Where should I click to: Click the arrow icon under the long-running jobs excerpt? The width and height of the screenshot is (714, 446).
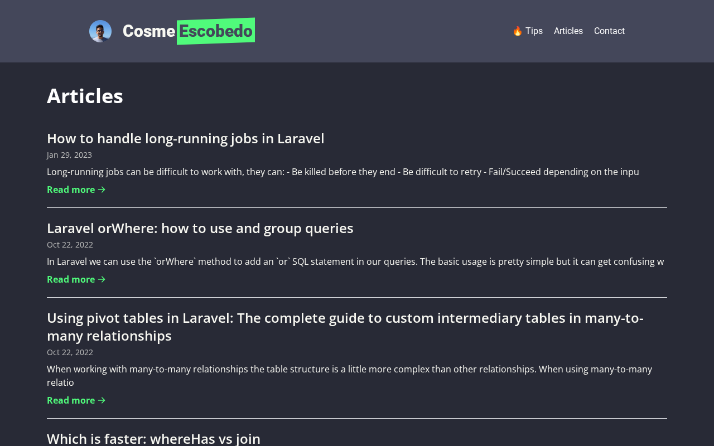coord(102,190)
